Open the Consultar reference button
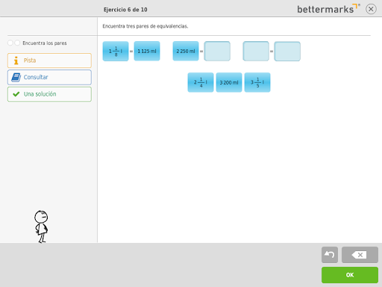 tap(49, 77)
